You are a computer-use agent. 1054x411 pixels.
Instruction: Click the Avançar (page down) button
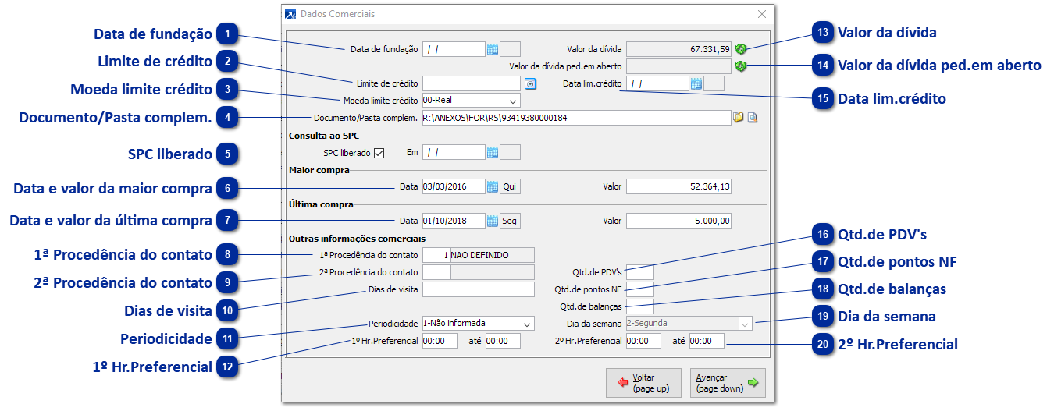[x=728, y=382]
